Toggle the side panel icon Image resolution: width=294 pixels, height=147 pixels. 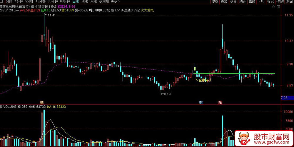[x=278, y=7]
